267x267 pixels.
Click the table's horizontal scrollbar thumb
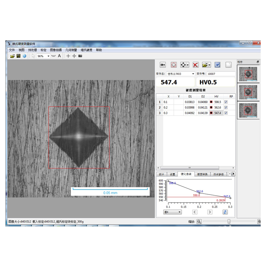coord(190,168)
